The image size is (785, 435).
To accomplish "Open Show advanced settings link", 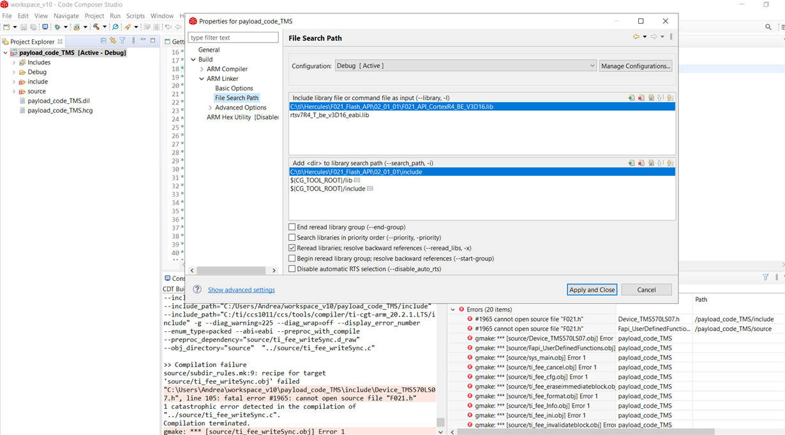I will tap(241, 290).
